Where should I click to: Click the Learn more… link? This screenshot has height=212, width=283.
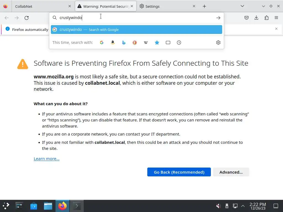tap(46, 159)
